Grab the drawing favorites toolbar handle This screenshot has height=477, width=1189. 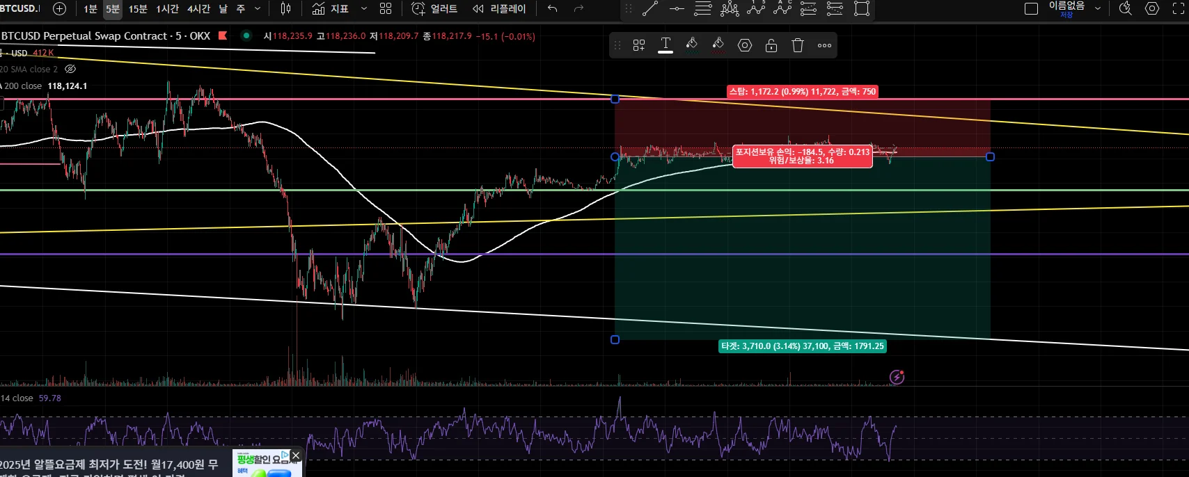click(x=629, y=8)
